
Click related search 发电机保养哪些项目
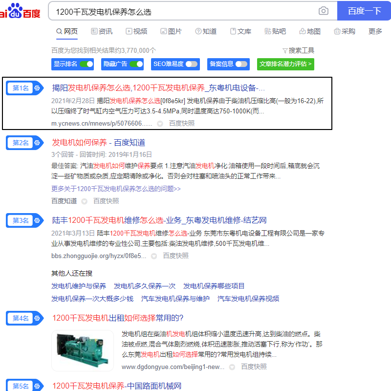[x=214, y=286]
